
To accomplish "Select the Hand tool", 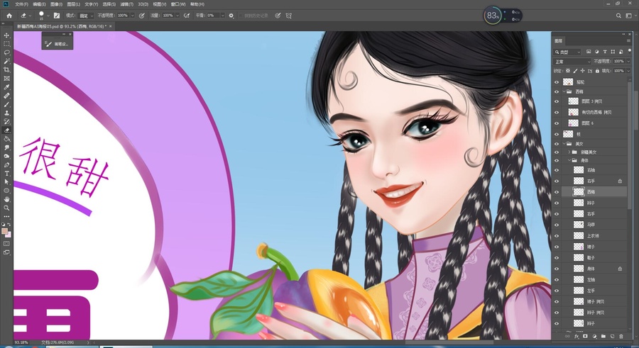I will [x=6, y=199].
